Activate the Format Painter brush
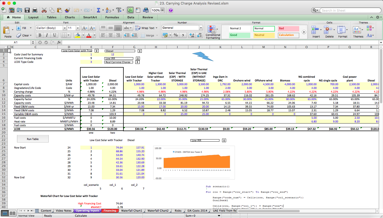 [67, 10]
